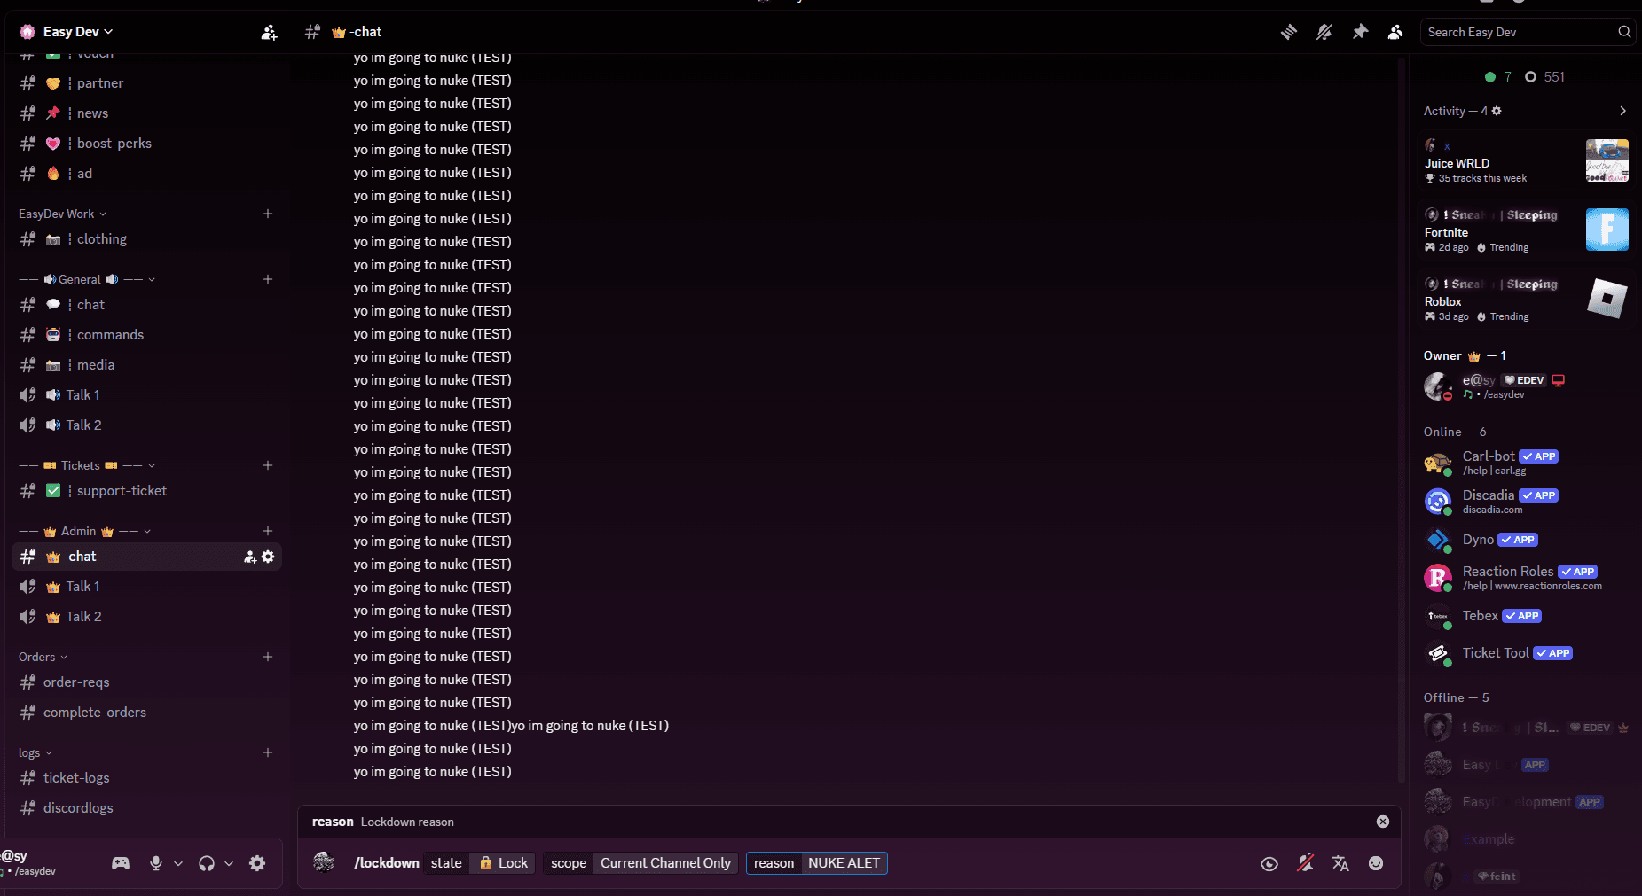
Task: Open pinned messages pin icon
Action: coord(1360,32)
